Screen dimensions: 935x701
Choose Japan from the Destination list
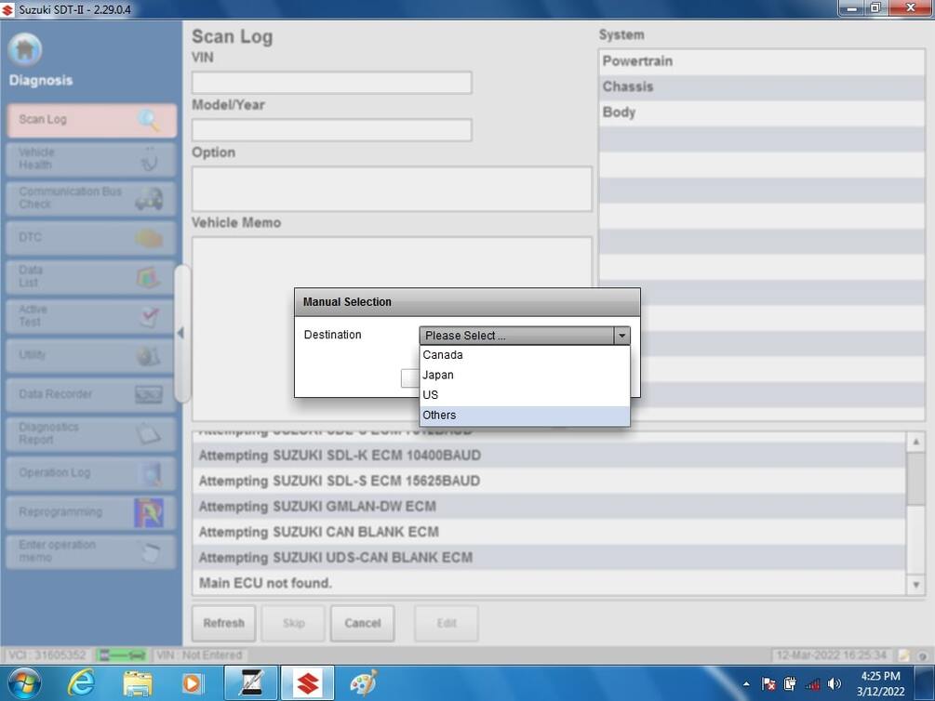[525, 375]
